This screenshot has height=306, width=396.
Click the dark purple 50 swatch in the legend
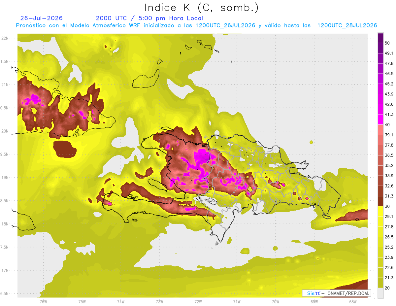click(x=381, y=38)
